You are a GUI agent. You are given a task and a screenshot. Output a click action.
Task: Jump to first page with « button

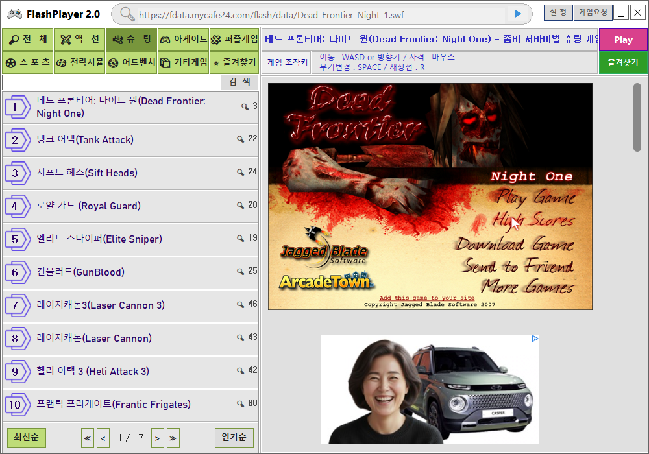click(x=88, y=438)
